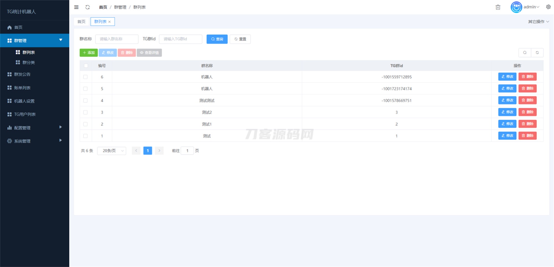Check the checkbox for row 编号 6

(86, 77)
